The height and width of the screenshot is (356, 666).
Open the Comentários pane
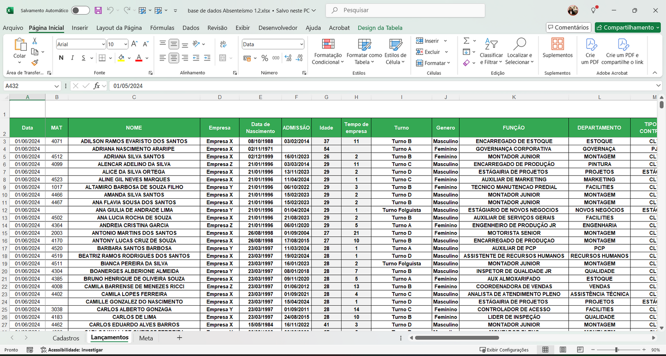tap(568, 27)
